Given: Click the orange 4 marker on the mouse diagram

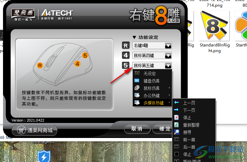Looking at the screenshot, I should tap(77, 64).
